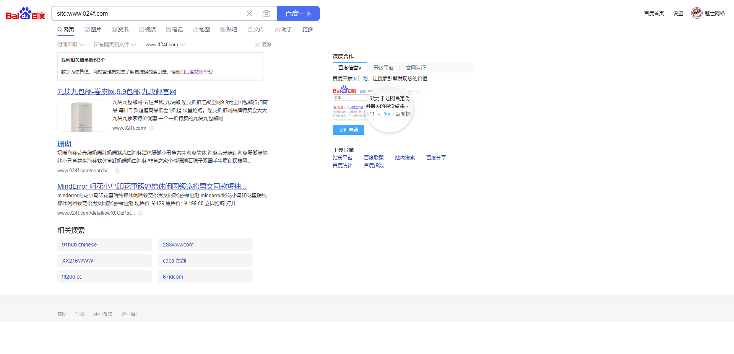Image resolution: width=734 pixels, height=354 pixels.
Task: Click related search XX216WWW
Action: 105,261
